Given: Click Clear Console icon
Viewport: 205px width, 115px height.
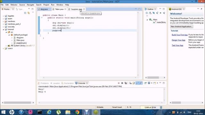Looking at the screenshot, I should [x=130, y=83].
